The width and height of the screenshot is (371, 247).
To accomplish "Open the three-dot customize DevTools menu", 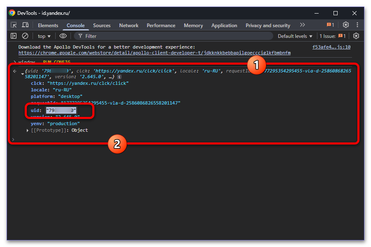I will click(x=357, y=25).
